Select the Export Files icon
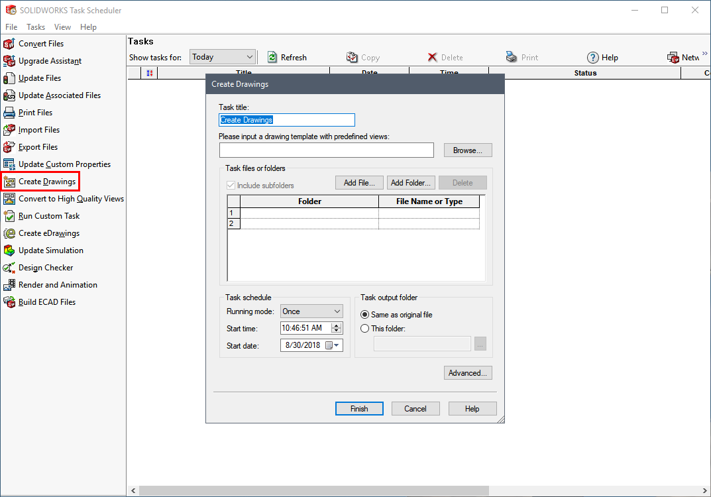This screenshot has height=497, width=711. 9,147
